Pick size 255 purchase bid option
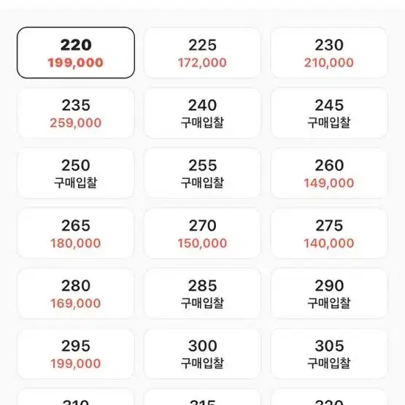This screenshot has height=405, width=405. pyautogui.click(x=202, y=174)
